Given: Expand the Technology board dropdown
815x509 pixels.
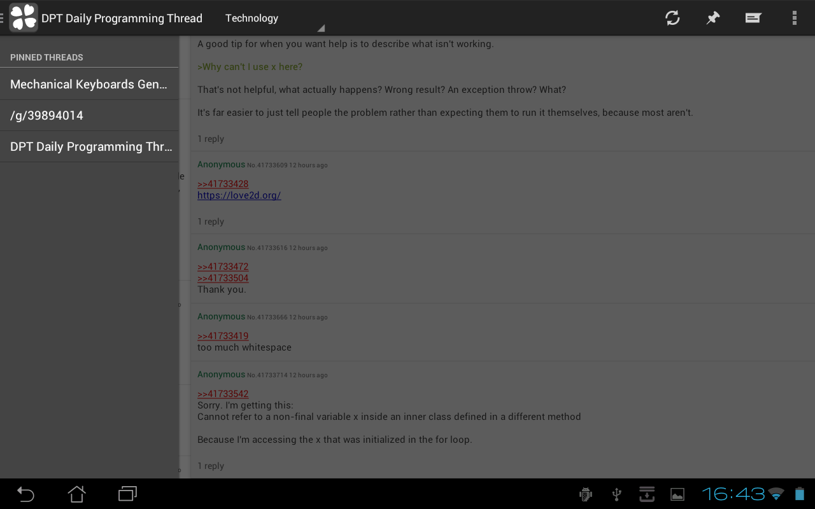Looking at the screenshot, I should pyautogui.click(x=274, y=18).
